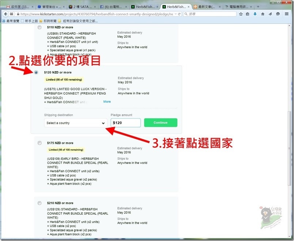Click the "$210 NZD or more" heading
Image resolution: width=294 pixels, height=241 pixels.
(60, 203)
